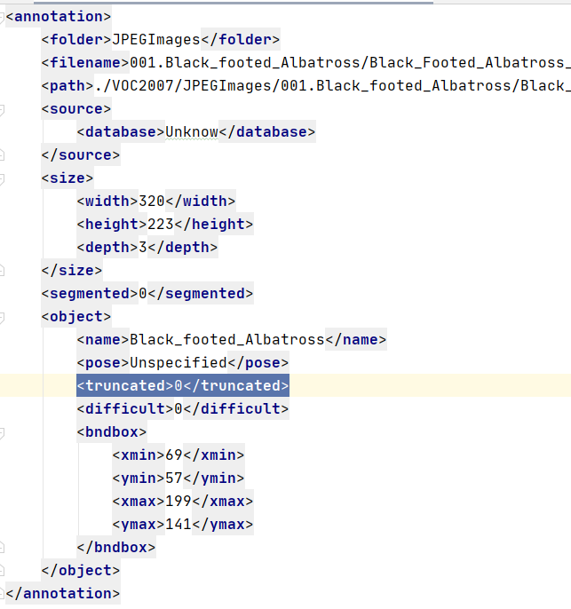Click the highlighted <truncated> line
This screenshot has height=609, width=571.
[x=183, y=385]
